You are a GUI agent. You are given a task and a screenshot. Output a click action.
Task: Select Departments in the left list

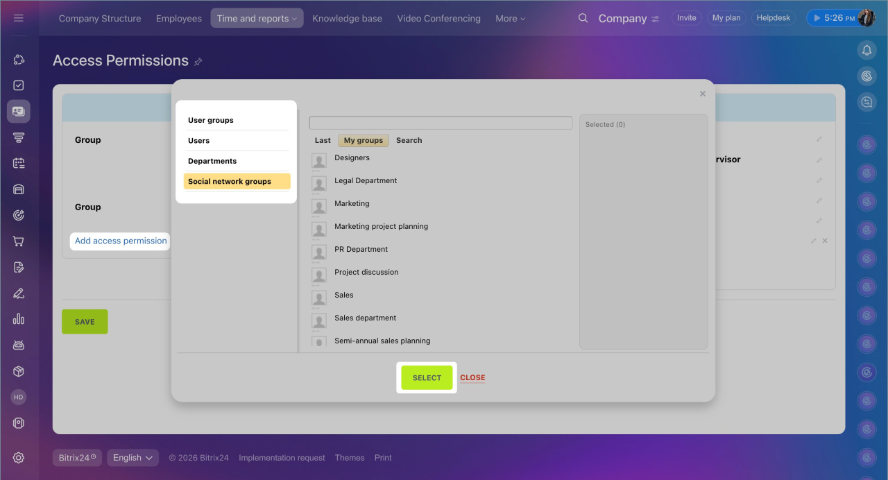point(212,161)
